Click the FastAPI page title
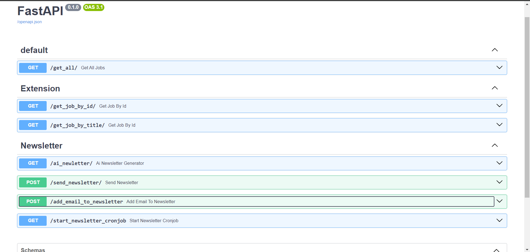The image size is (530, 252). click(40, 11)
